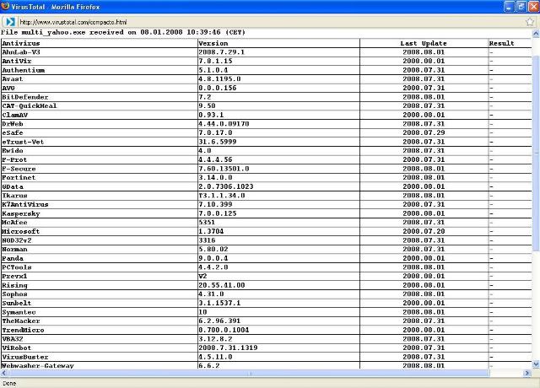Click eSafe's last update date 2008.07.29

424,133
